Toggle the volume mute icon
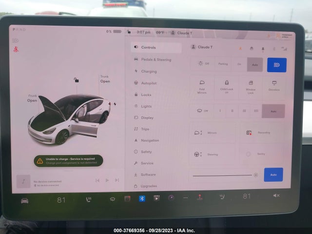312x234 pixels. (x=276, y=195)
